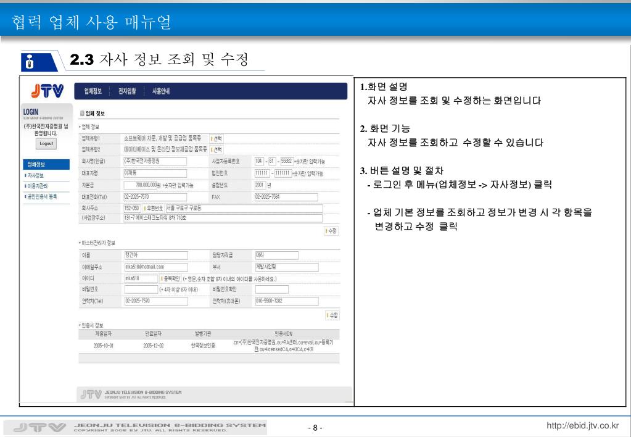
Task: Click the 발행기관 value 한국정보인증
Action: (x=203, y=346)
